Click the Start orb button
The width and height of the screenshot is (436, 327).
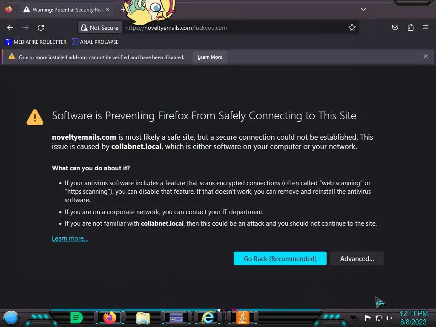point(11,318)
